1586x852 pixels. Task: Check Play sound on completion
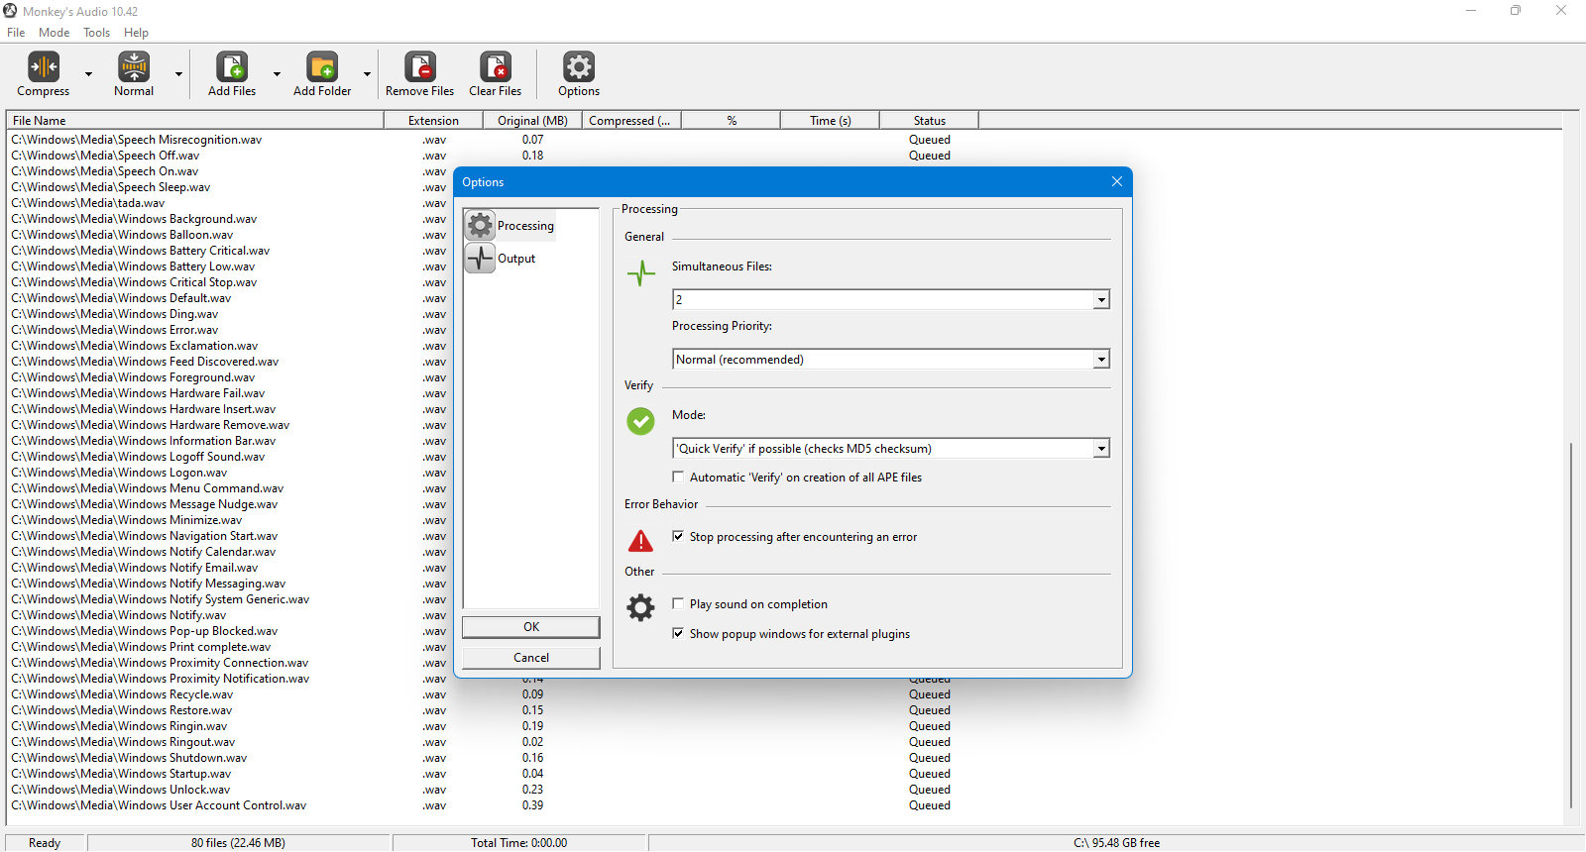click(x=678, y=603)
